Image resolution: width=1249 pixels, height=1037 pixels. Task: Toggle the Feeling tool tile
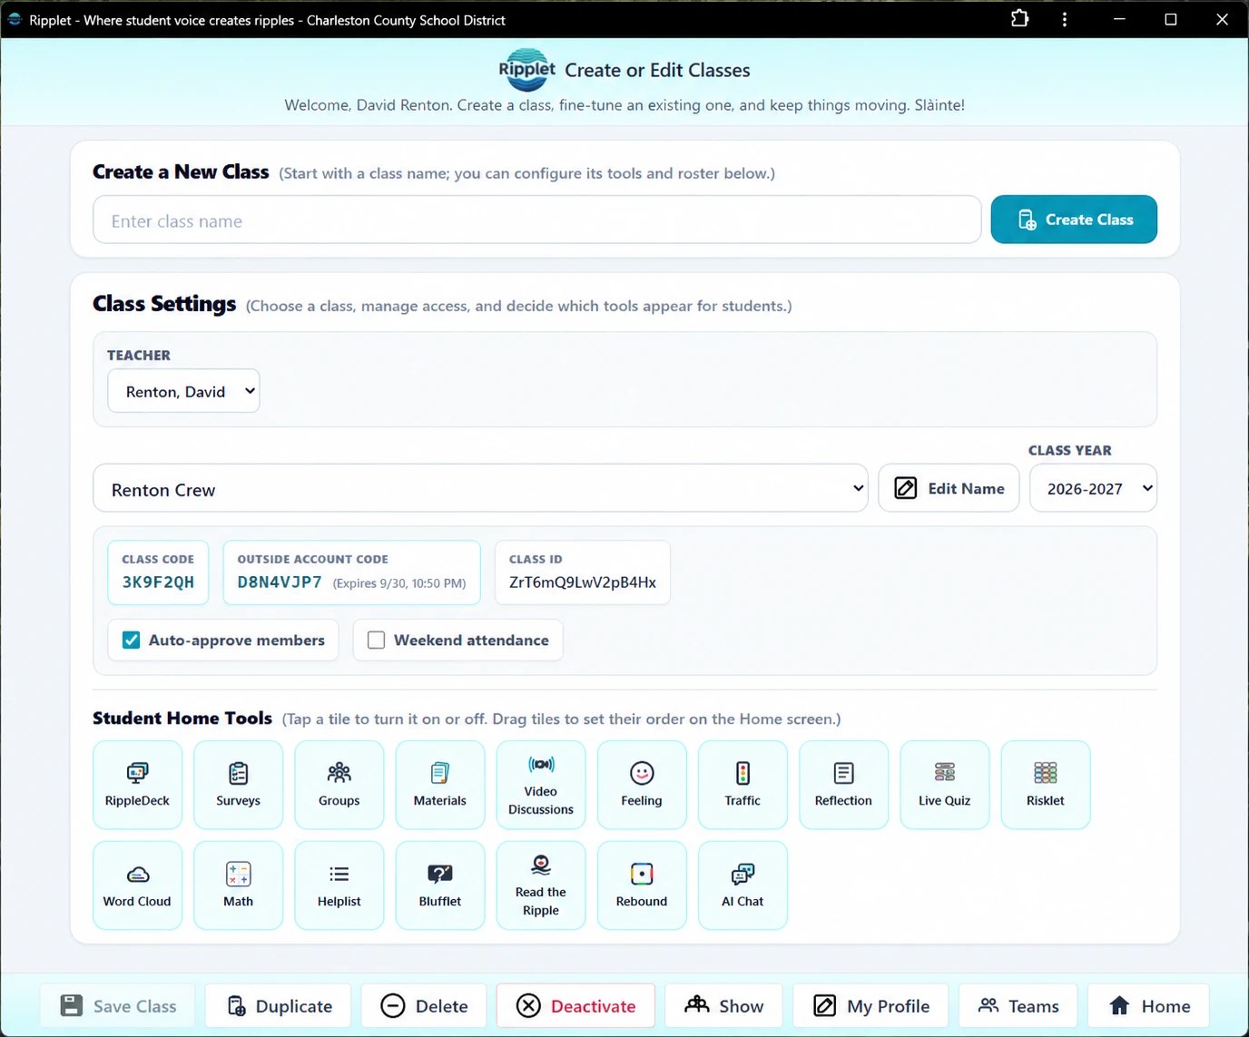tap(642, 785)
